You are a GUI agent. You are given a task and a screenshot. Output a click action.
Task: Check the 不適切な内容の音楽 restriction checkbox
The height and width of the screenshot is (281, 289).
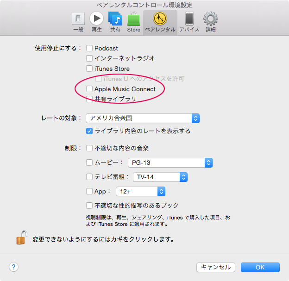(89, 148)
